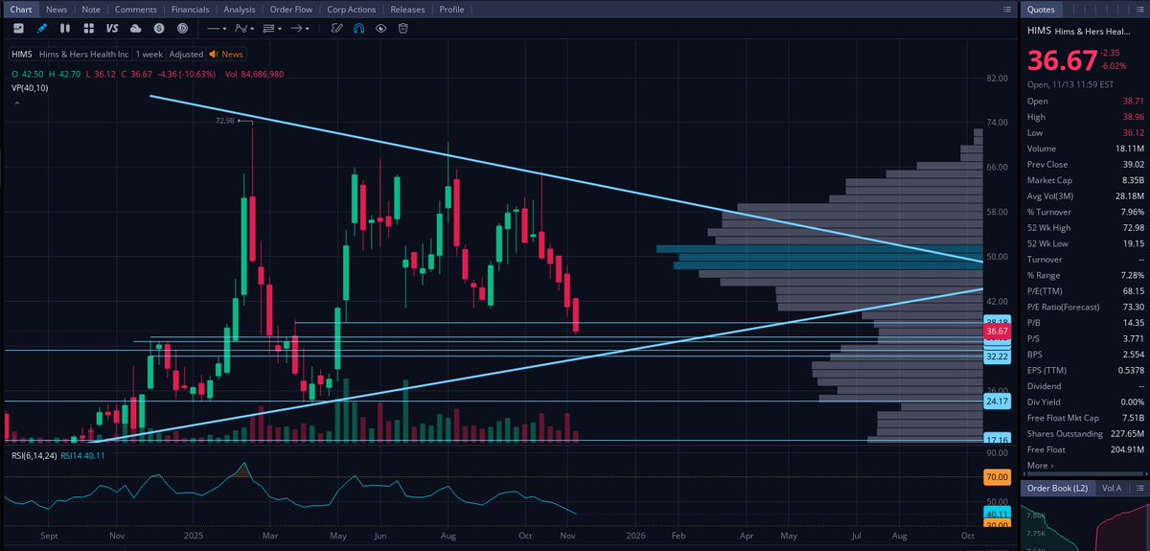Image resolution: width=1150 pixels, height=551 pixels.
Task: Open the Profile tab
Action: point(451,9)
